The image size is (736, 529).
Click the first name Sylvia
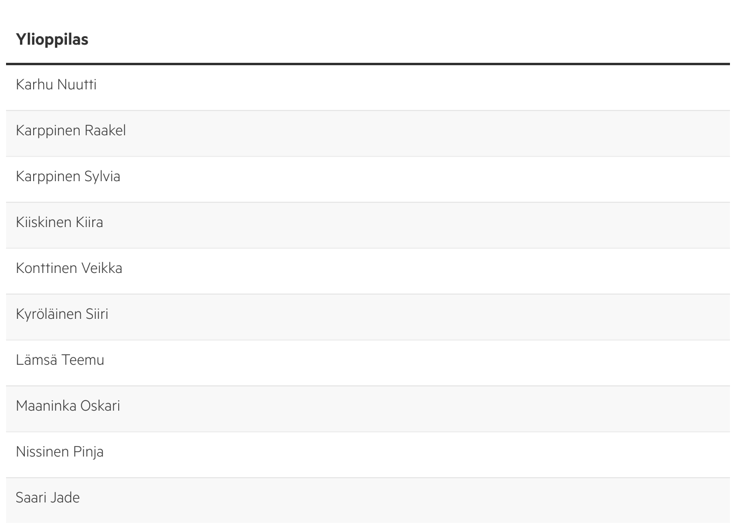click(103, 177)
